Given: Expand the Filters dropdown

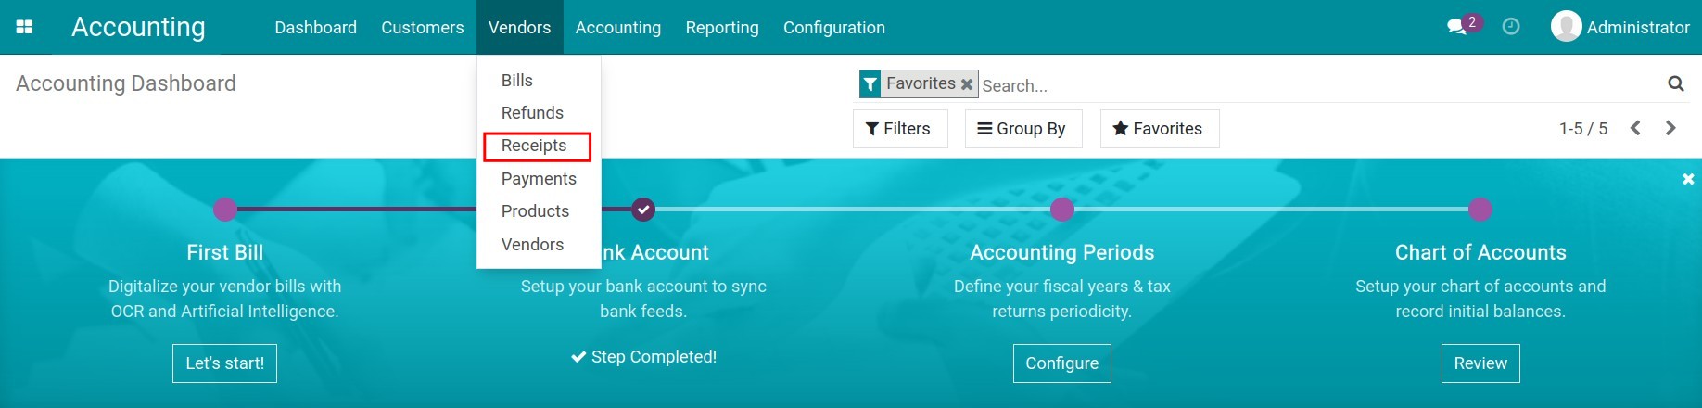Looking at the screenshot, I should [899, 129].
